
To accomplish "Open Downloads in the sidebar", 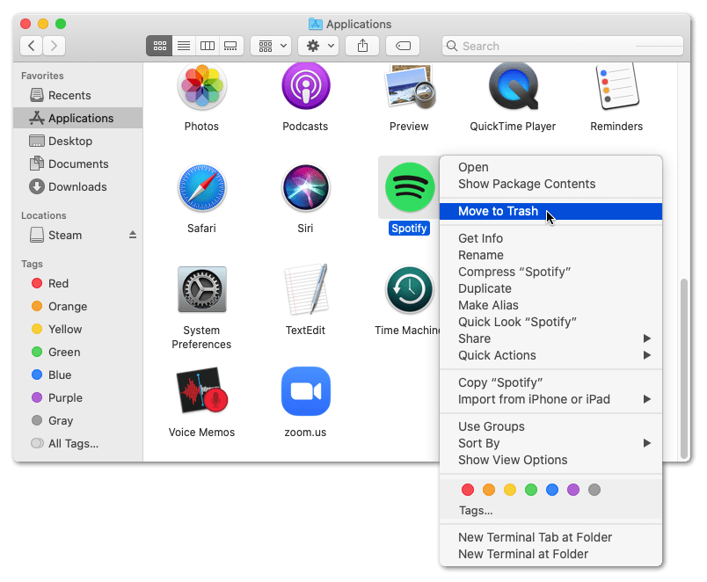I will 77,186.
